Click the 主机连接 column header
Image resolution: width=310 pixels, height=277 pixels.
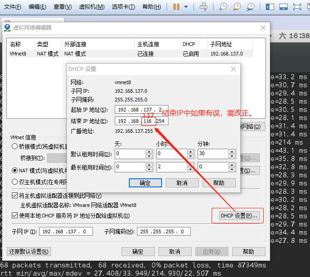coord(157,44)
